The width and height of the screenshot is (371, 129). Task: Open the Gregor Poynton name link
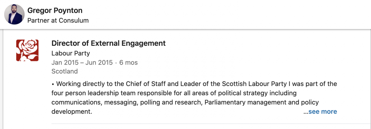coord(55,10)
